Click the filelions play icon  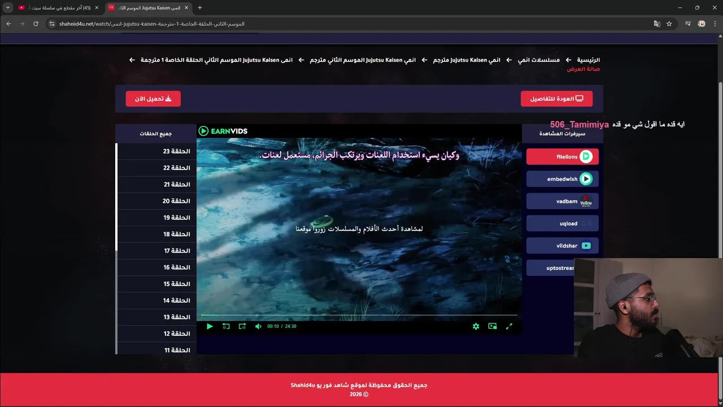point(586,157)
